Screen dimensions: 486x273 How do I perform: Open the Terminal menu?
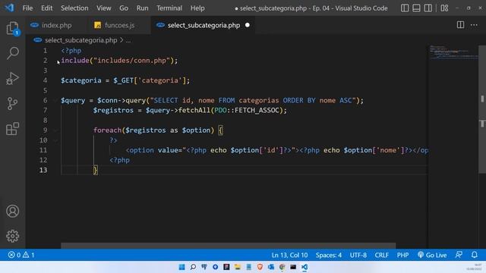pos(169,8)
